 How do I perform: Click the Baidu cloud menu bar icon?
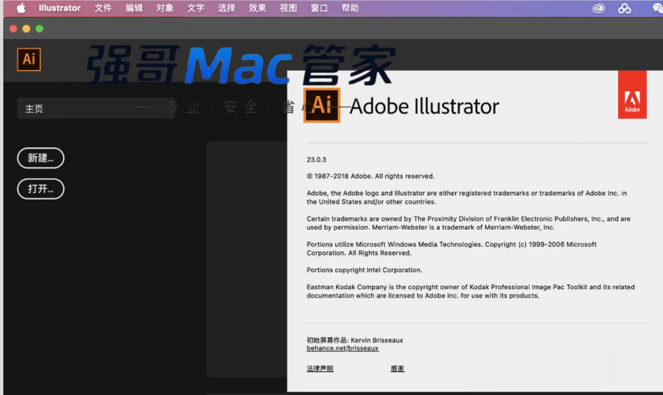point(624,8)
